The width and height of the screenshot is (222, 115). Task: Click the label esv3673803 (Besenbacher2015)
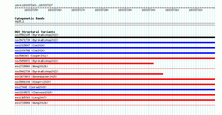coord(36,77)
